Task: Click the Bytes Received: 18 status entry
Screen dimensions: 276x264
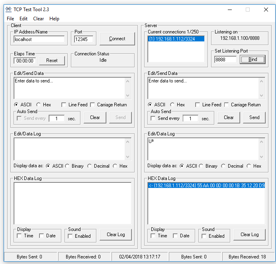Action: [x=247, y=257]
